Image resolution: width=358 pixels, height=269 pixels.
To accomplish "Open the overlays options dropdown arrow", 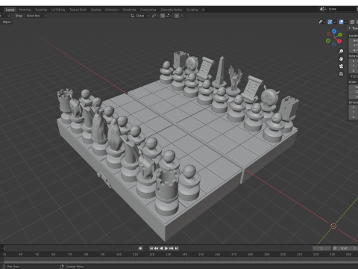I will point(346,22).
